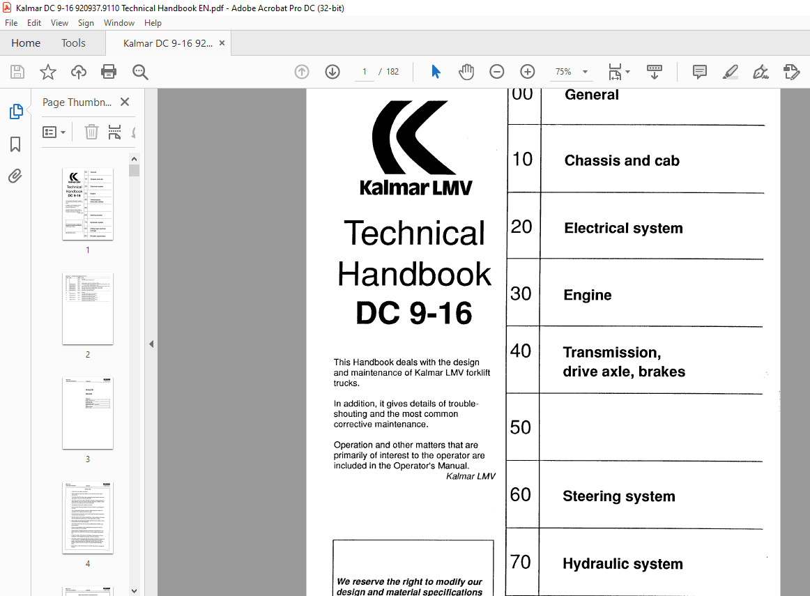This screenshot has width=810, height=596.
Task: Go to next page with down arrow
Action: pos(333,71)
